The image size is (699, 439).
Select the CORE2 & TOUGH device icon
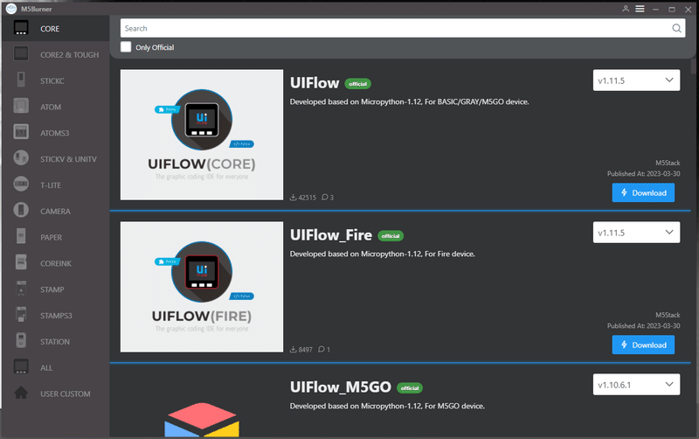click(21, 54)
